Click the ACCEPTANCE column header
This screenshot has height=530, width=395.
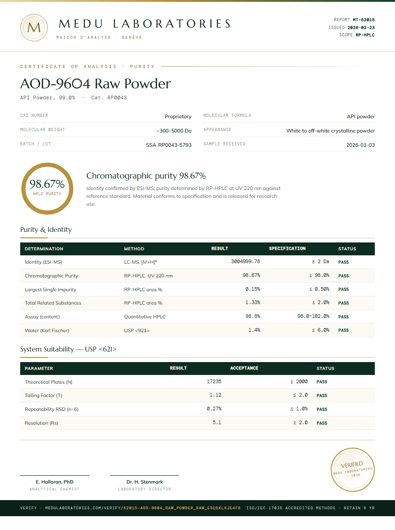point(244,368)
